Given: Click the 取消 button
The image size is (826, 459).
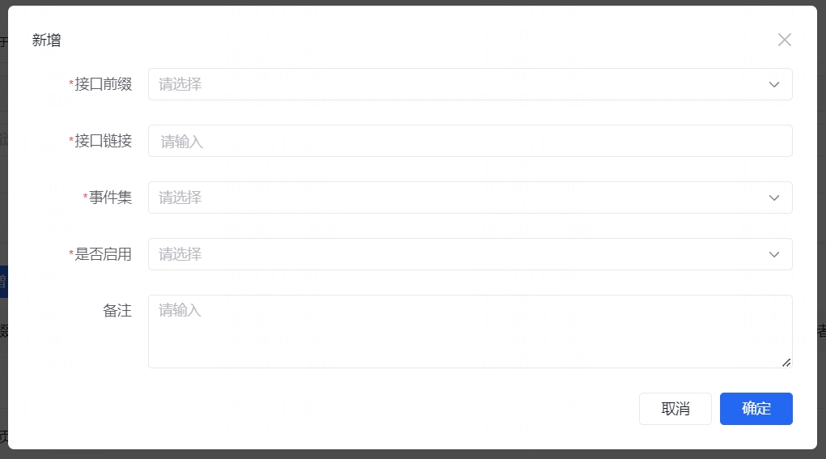Looking at the screenshot, I should [676, 409].
